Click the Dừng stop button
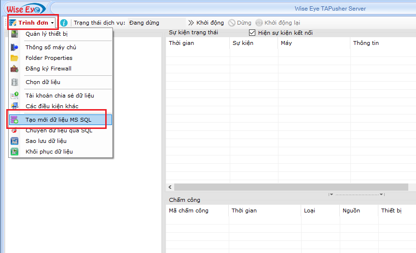Image resolution: width=416 pixels, height=253 pixels. pos(240,23)
